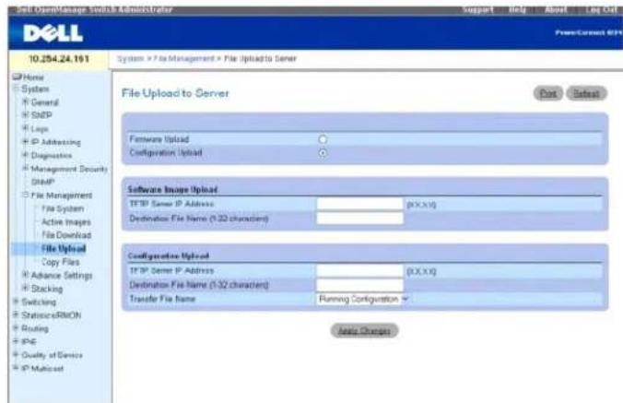Viewport: 623px width, 403px height.
Task: Click System in the breadcrumb path
Action: coord(130,59)
